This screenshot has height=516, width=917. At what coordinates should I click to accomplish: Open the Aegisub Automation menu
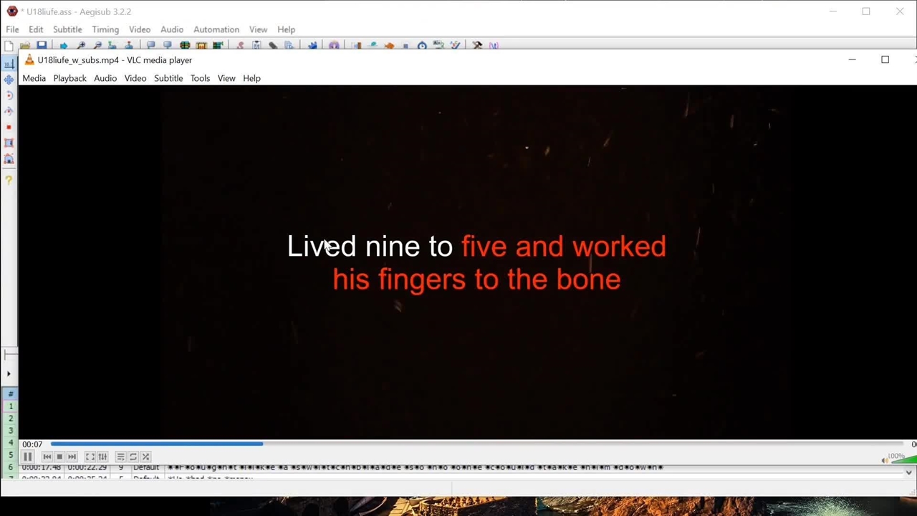pos(216,29)
